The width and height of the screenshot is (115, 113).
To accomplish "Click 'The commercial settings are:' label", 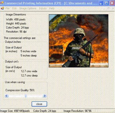I will 20,38.
